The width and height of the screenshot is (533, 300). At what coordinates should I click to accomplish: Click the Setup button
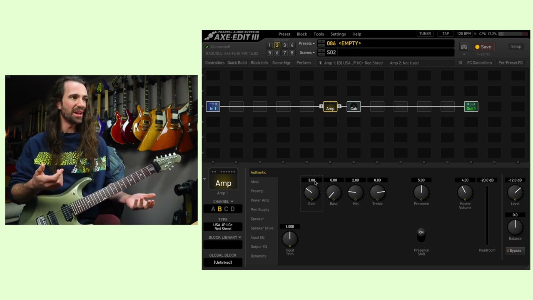516,47
